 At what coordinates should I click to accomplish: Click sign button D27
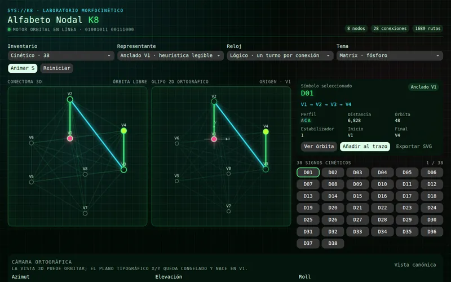357,219
